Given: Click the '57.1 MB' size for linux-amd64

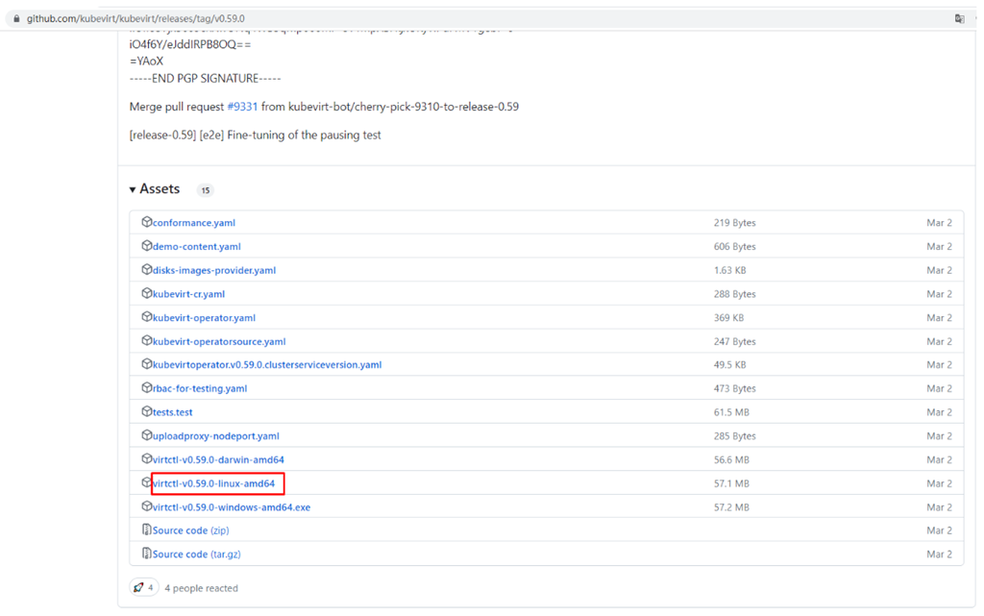Looking at the screenshot, I should [731, 483].
